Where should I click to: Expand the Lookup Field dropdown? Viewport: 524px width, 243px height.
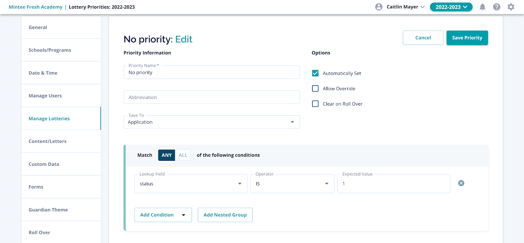[191, 184]
